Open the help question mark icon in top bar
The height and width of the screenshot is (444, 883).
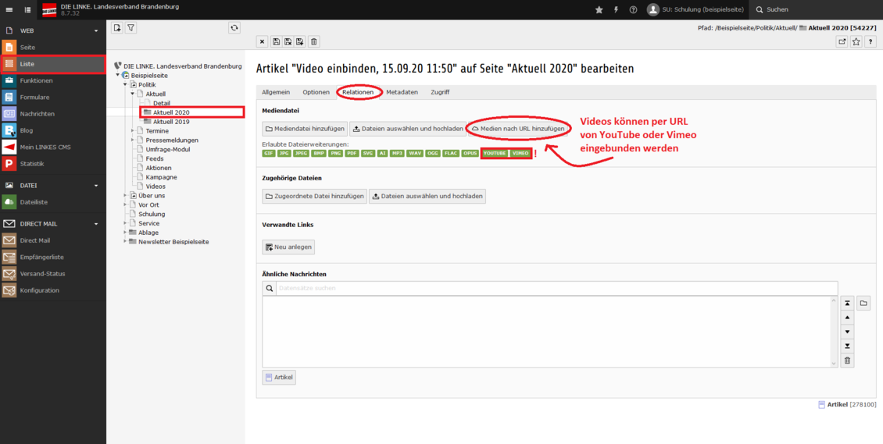(x=633, y=9)
